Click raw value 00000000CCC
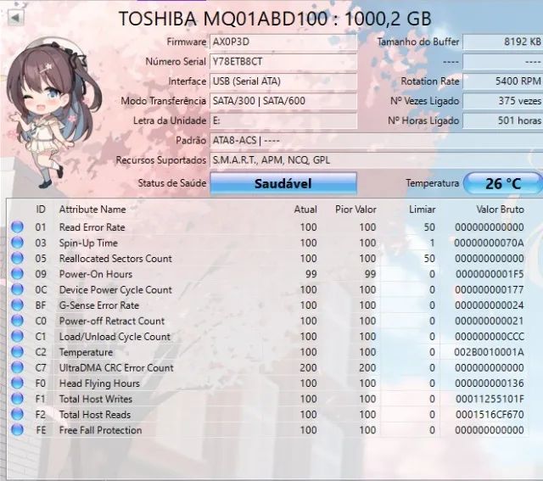 (490, 337)
